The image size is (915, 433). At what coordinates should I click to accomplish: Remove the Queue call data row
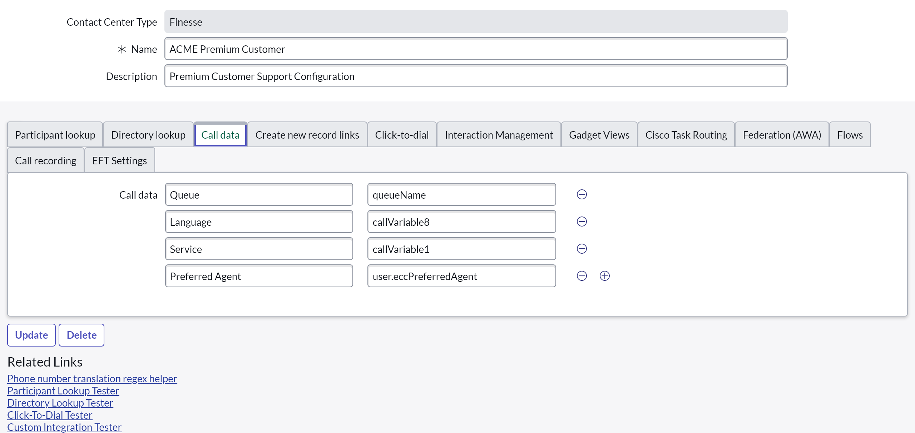pos(582,194)
